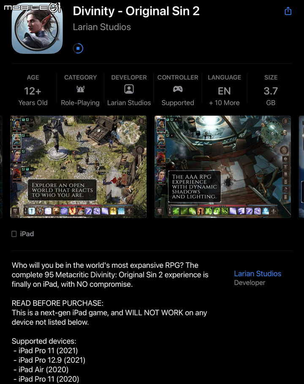Tap the developer person icon

coord(129,89)
